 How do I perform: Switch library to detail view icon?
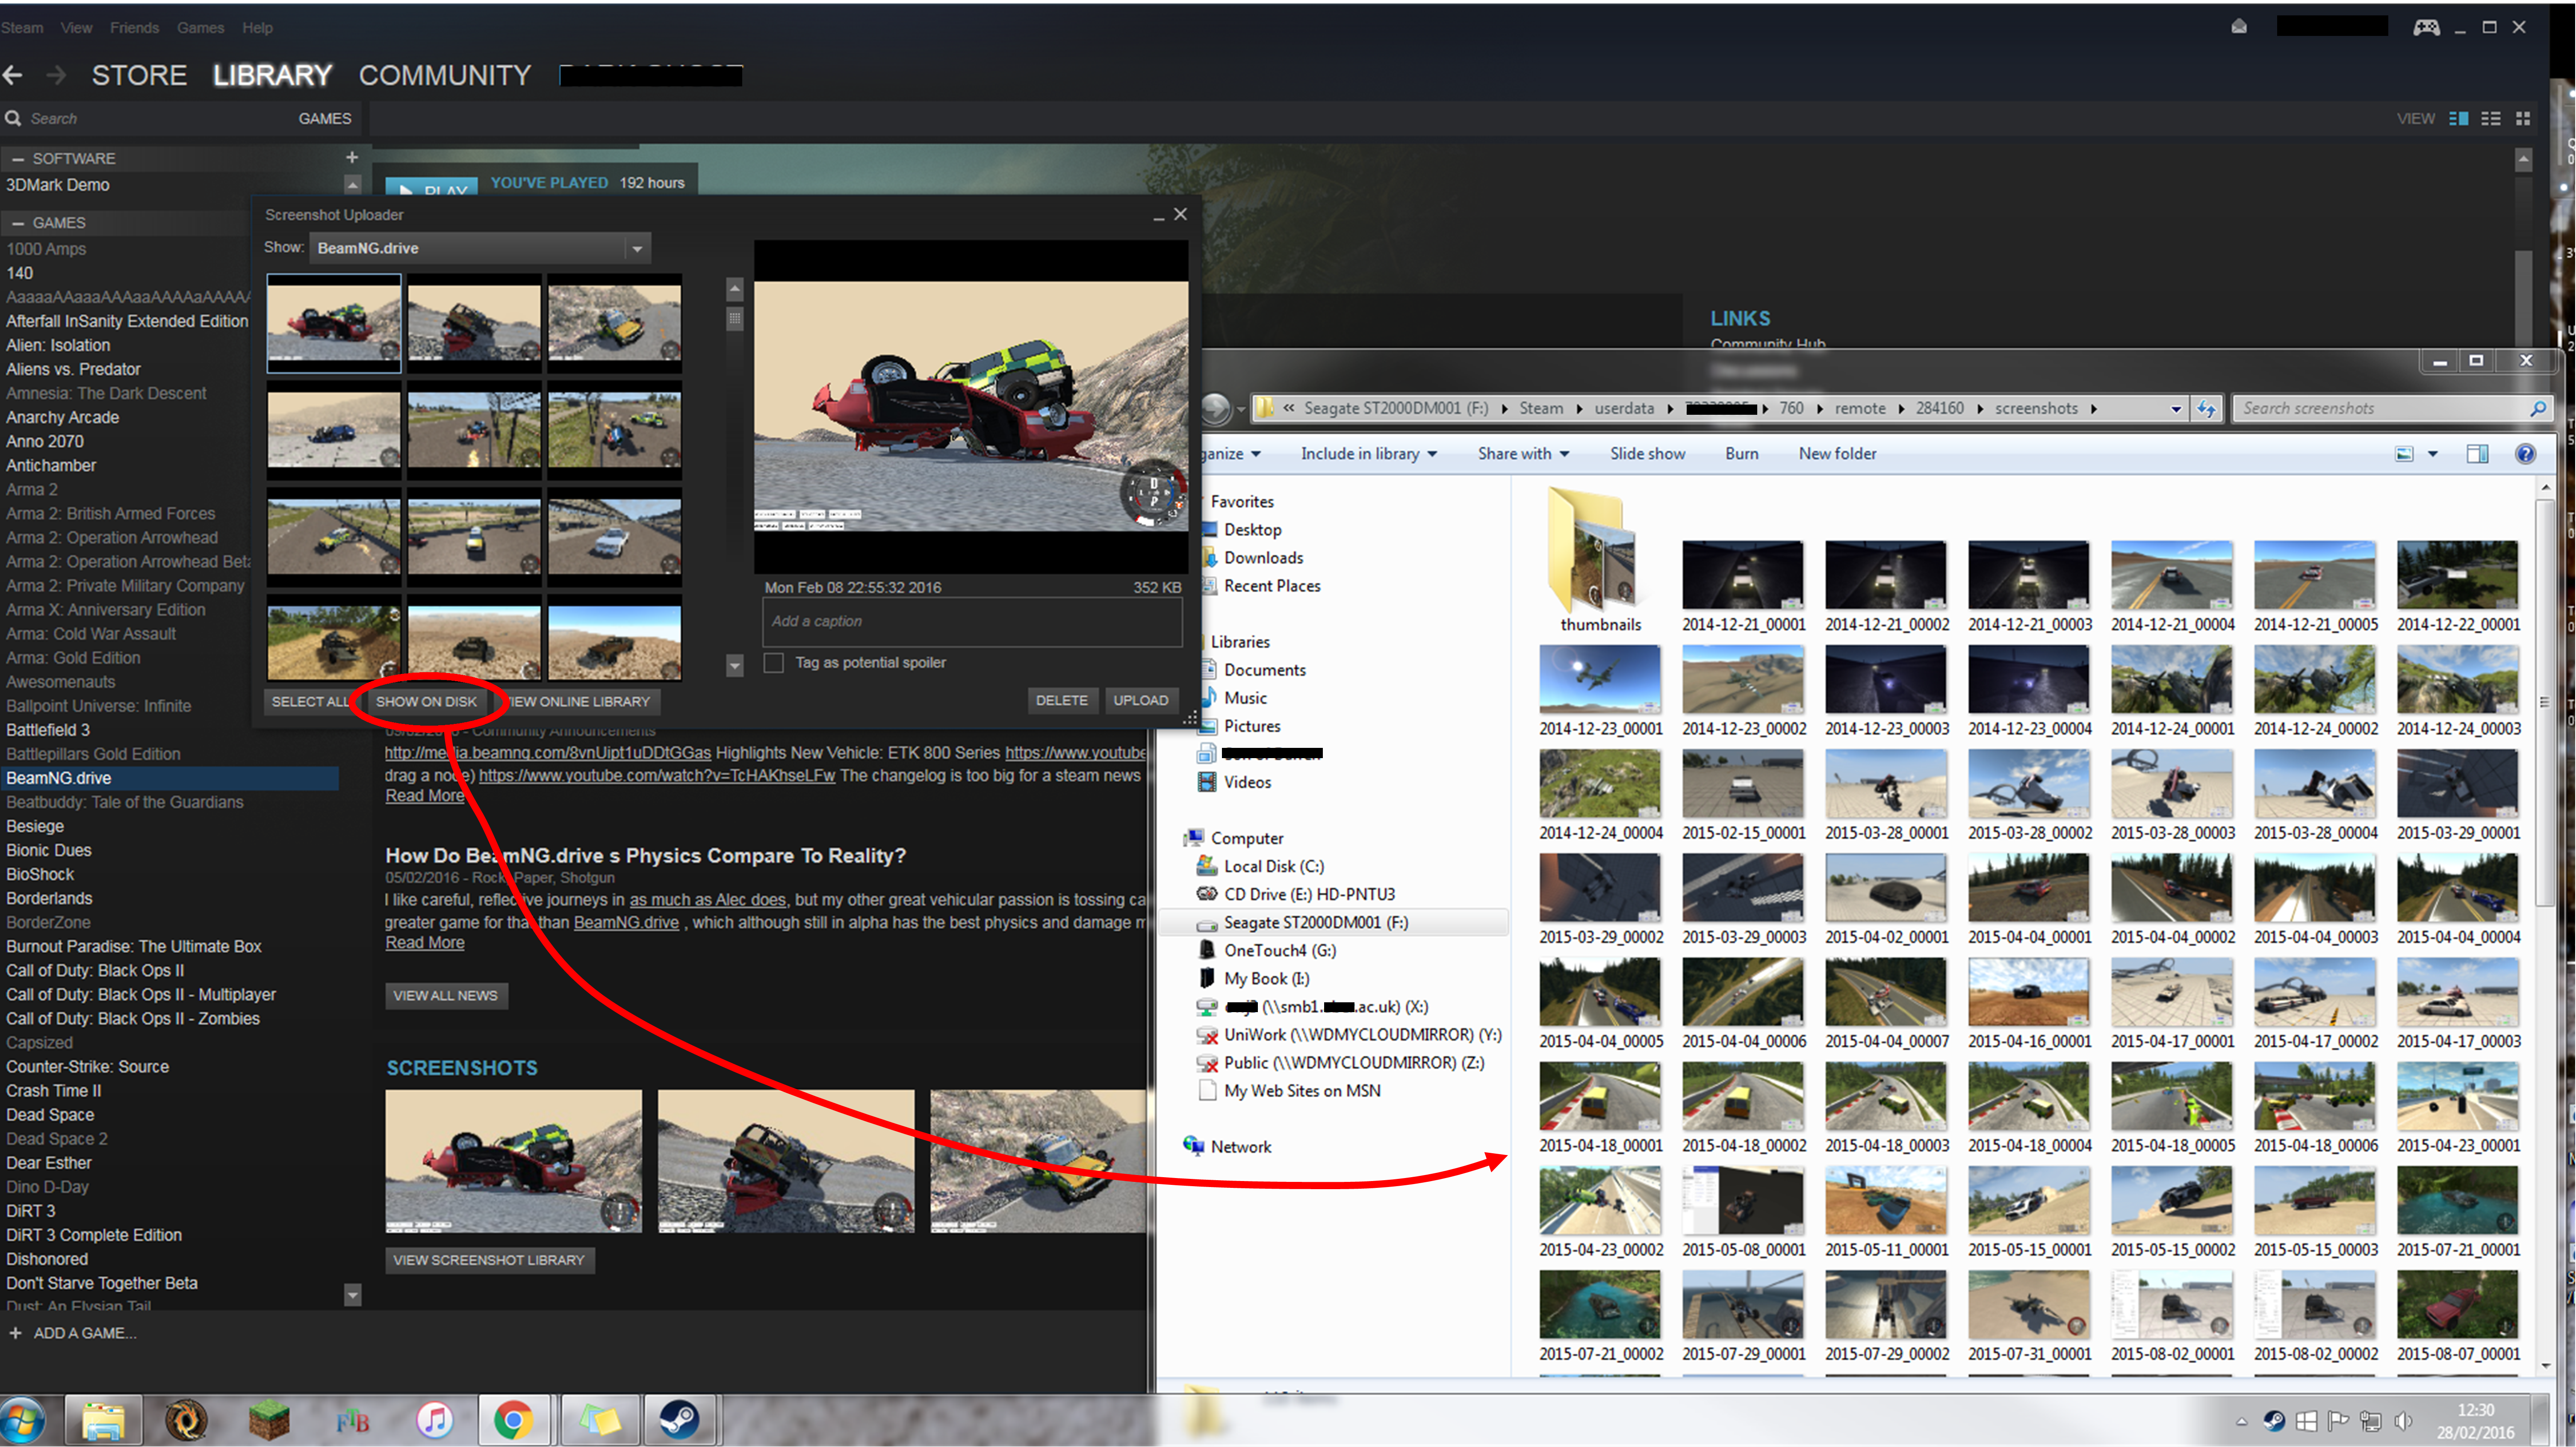tap(2458, 118)
